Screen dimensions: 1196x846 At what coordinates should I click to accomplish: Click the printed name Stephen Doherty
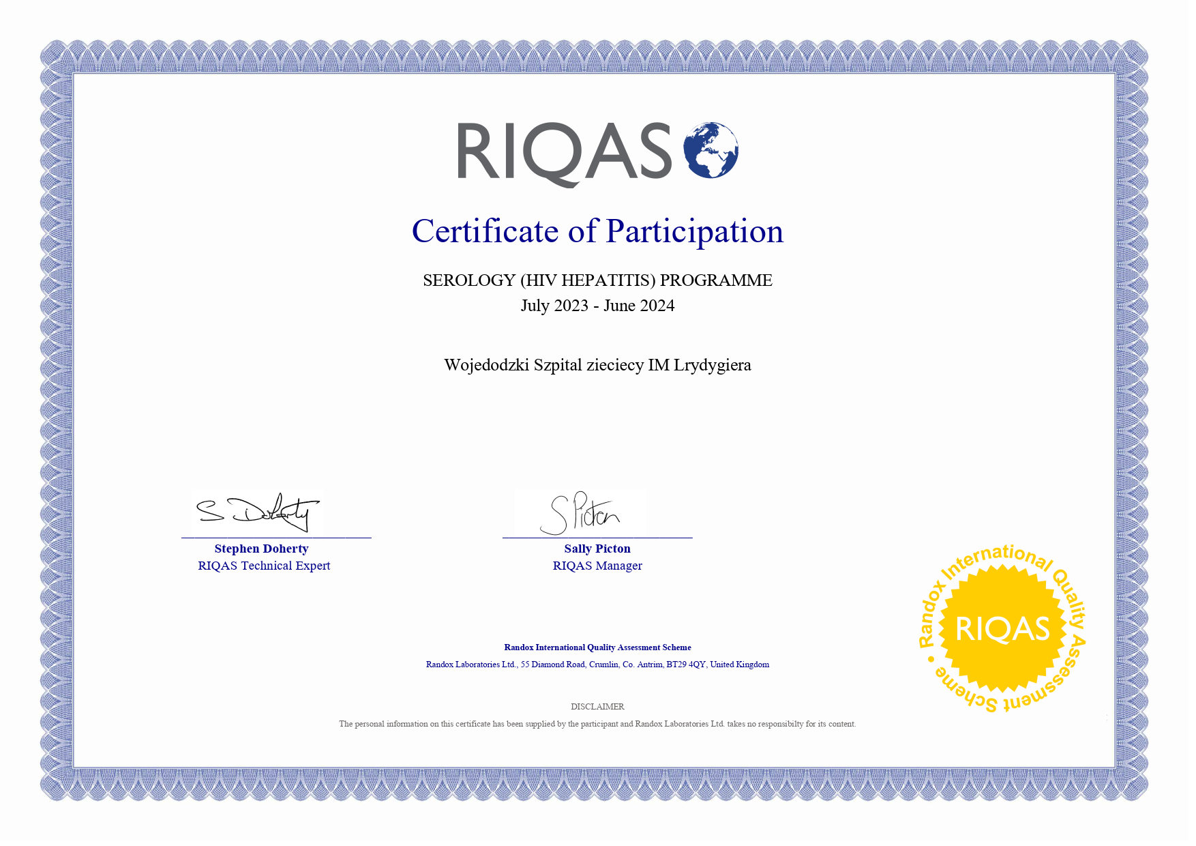coord(261,549)
